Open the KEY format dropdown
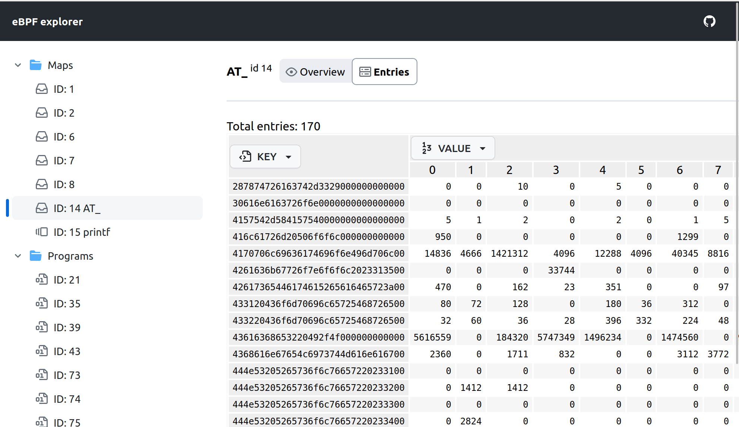 point(265,156)
